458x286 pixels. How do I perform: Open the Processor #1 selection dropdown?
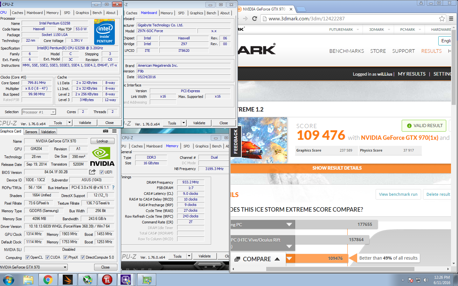click(39, 112)
